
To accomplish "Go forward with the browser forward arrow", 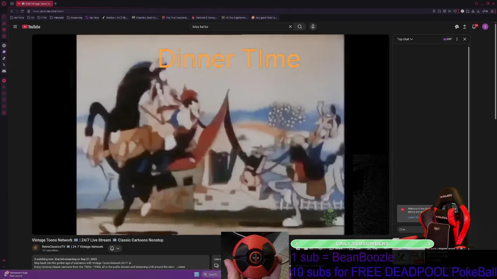I will pyautogui.click(x=17, y=11).
